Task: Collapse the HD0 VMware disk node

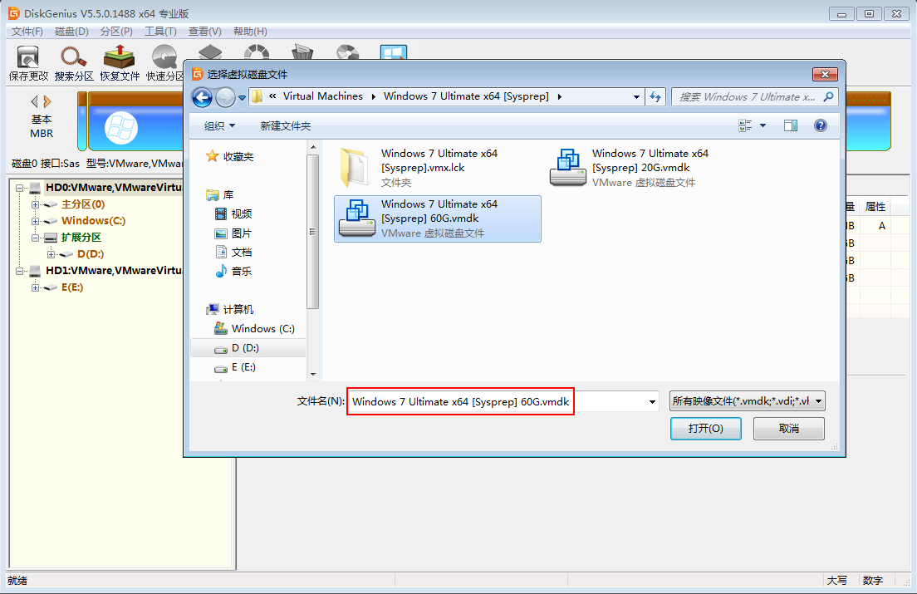Action: tap(19, 188)
